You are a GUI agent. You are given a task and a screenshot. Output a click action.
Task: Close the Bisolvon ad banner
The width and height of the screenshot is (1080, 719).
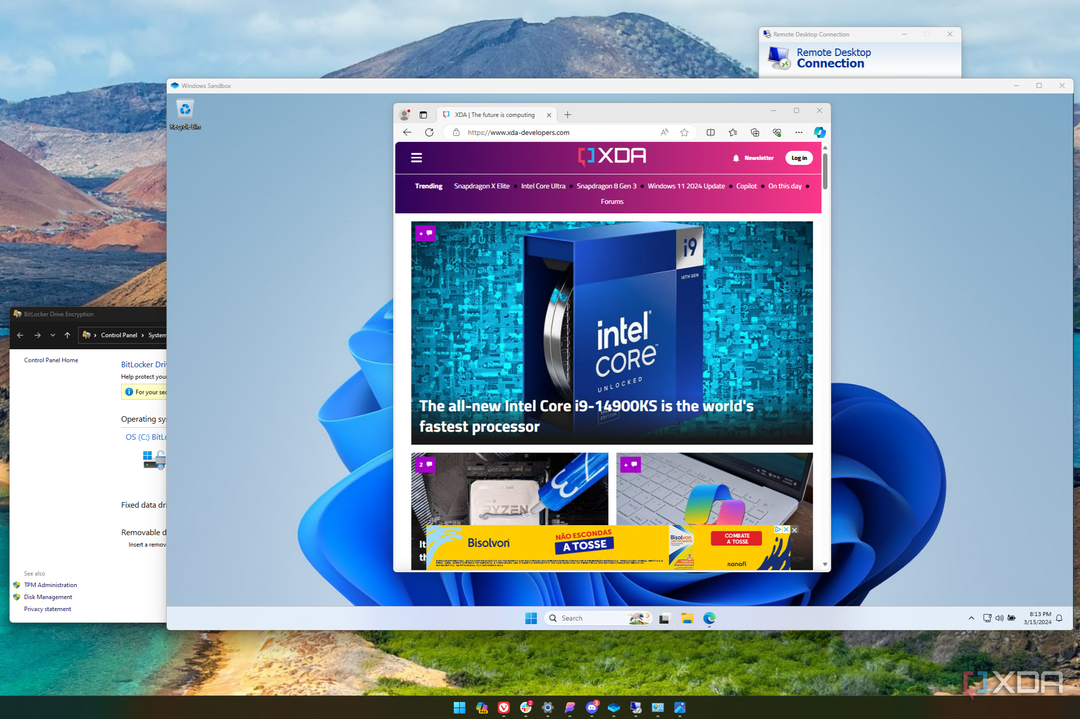[x=794, y=530]
